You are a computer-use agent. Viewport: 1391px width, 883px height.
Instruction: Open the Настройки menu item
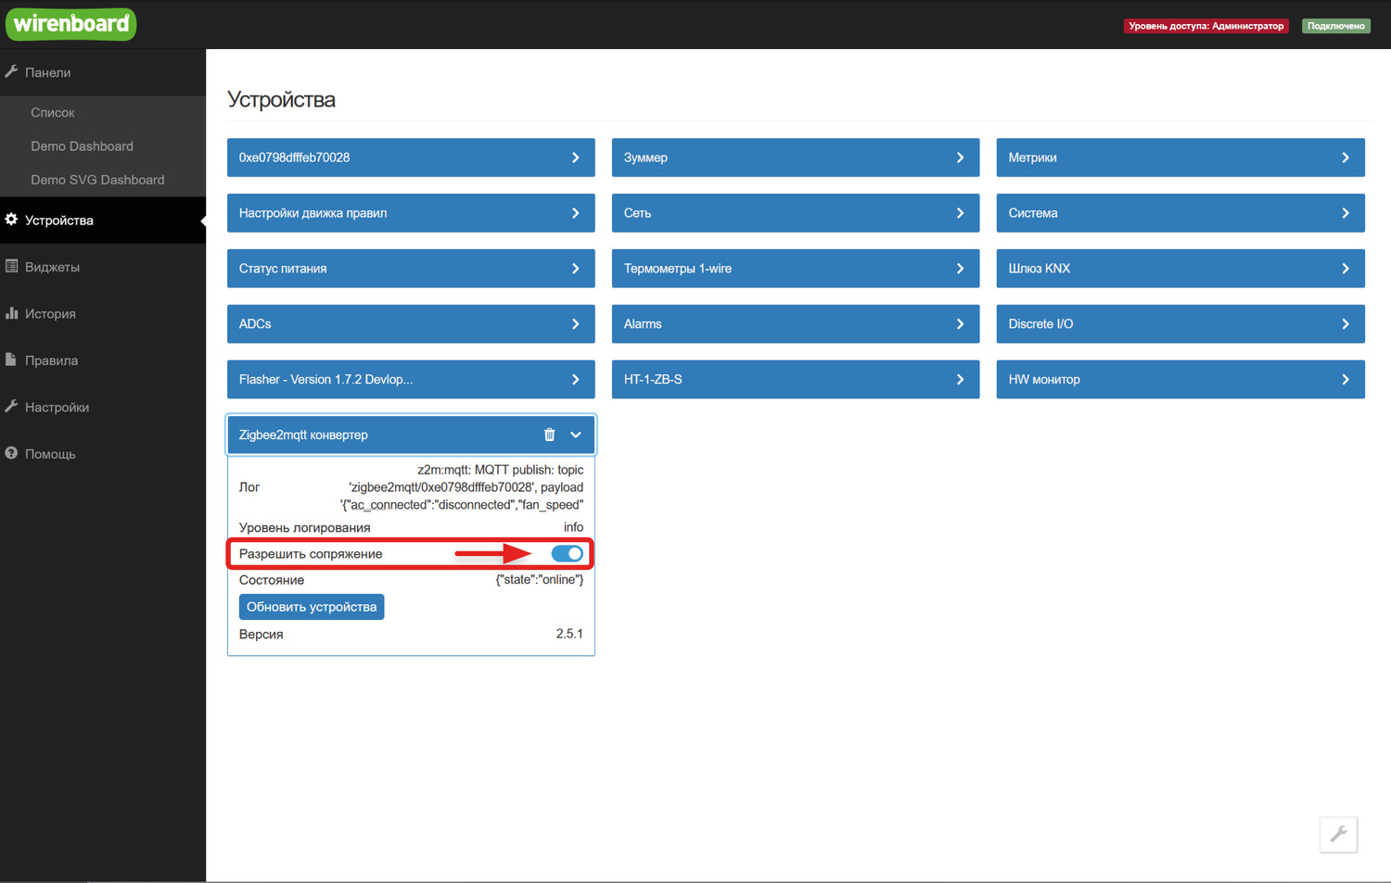[57, 407]
